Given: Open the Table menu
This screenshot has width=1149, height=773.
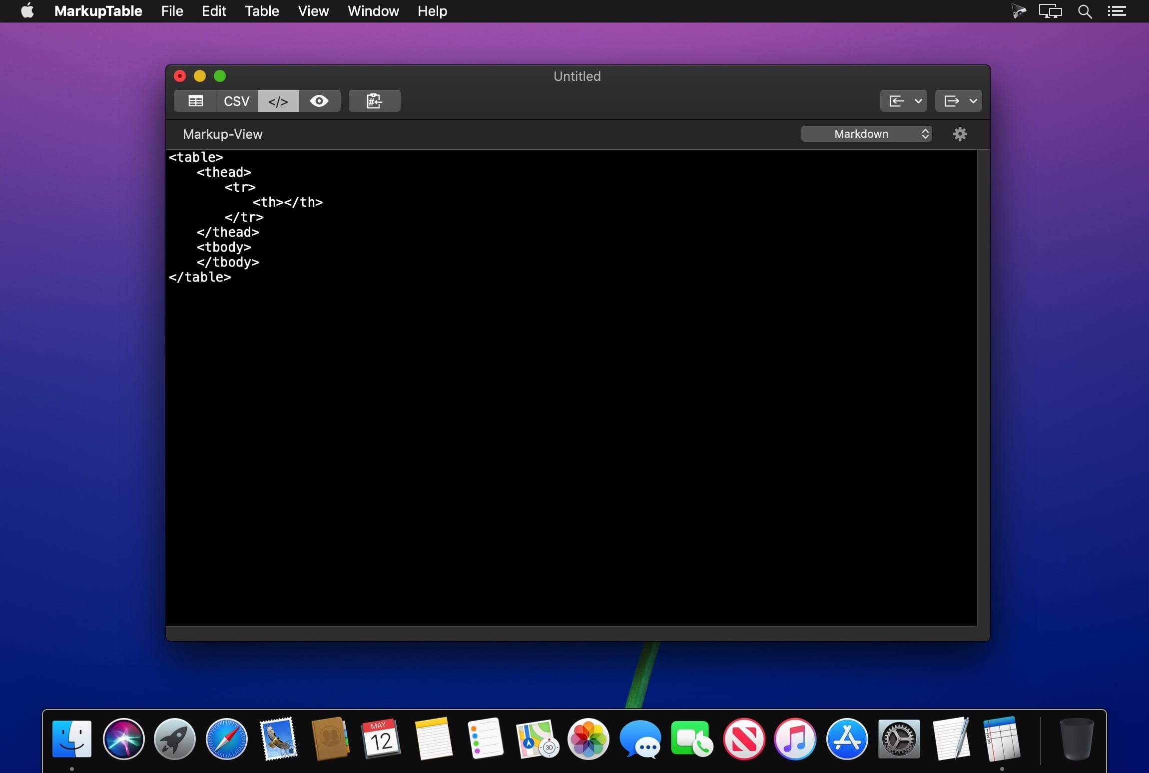Looking at the screenshot, I should 262,11.
